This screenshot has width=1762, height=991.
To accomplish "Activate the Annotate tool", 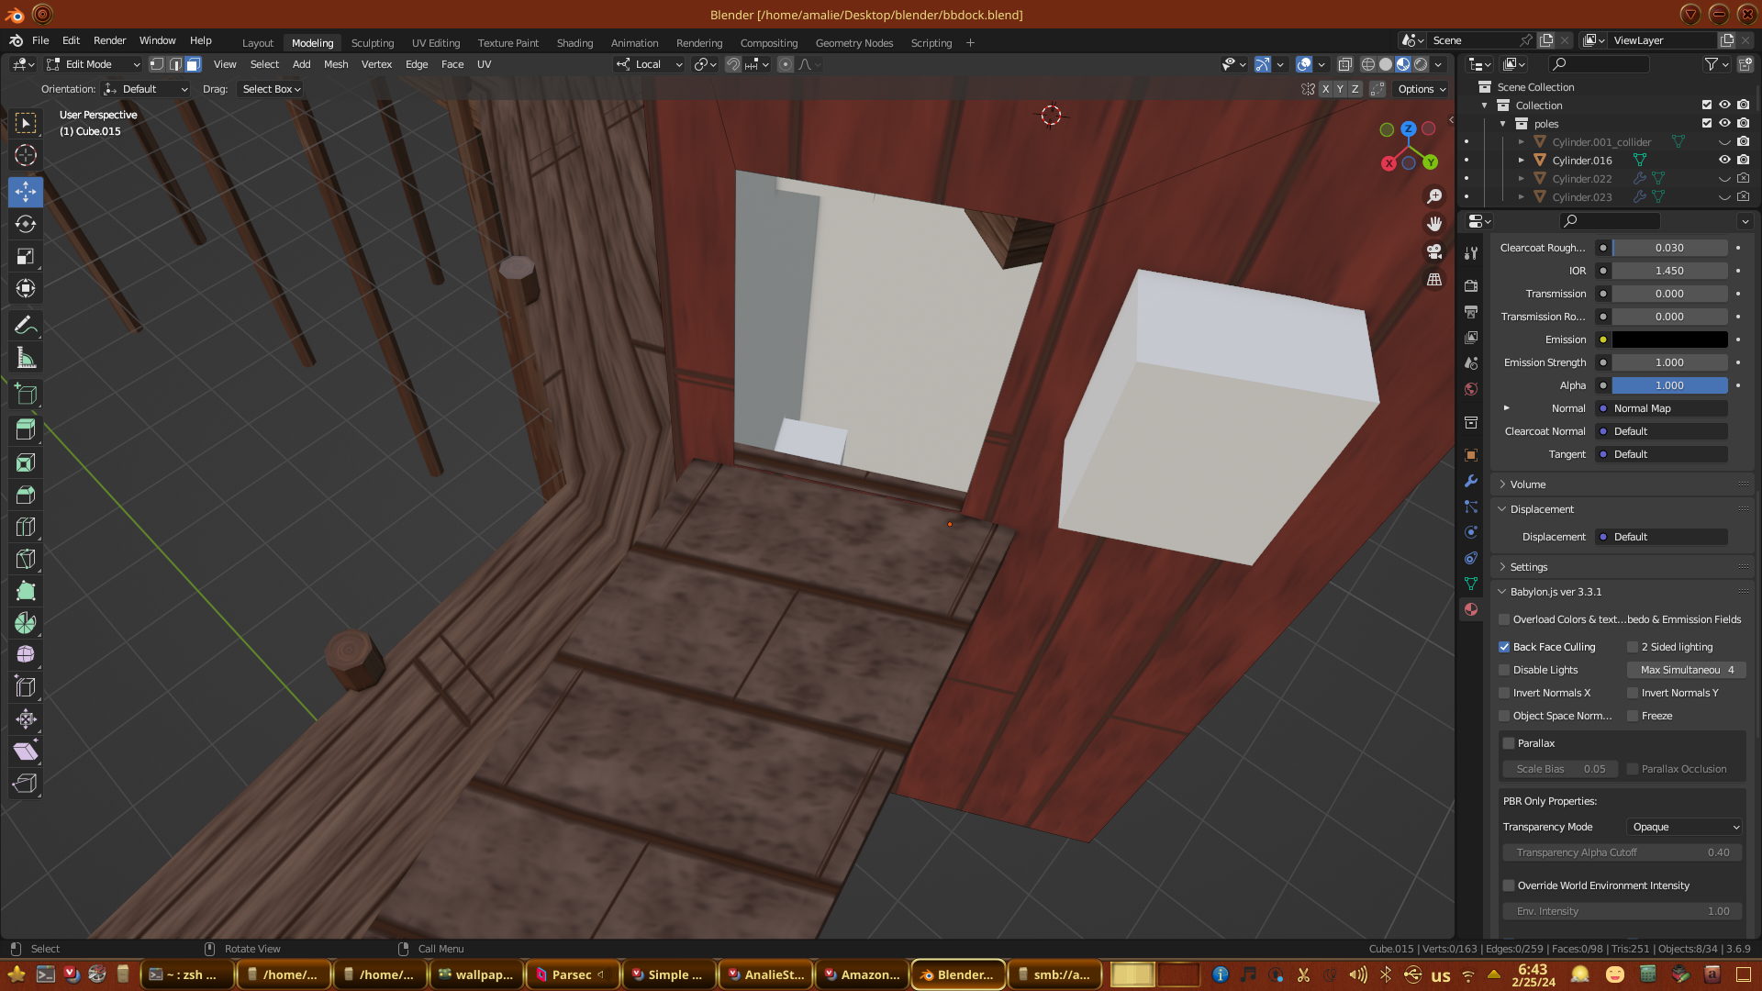I will [x=26, y=325].
